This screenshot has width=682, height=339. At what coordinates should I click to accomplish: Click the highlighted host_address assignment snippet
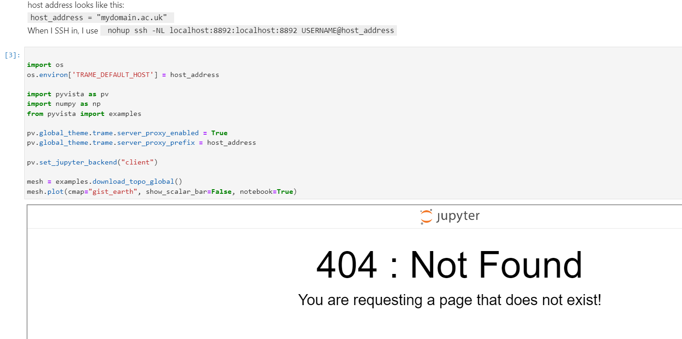[99, 17]
